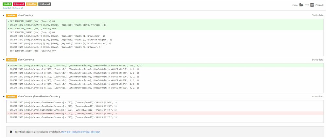
Task: Collapse the dbo.Country section arrow
Action: (x=4, y=15)
